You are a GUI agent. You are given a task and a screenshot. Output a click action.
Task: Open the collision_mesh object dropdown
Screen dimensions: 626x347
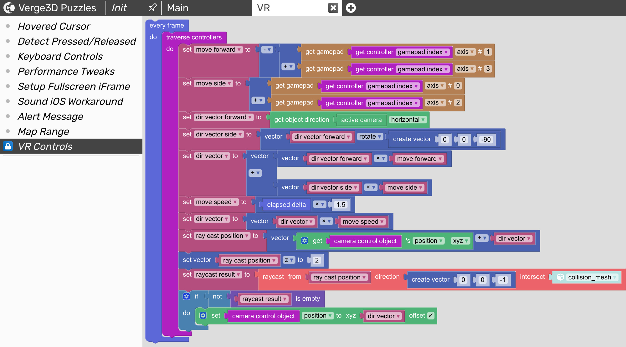pos(592,277)
